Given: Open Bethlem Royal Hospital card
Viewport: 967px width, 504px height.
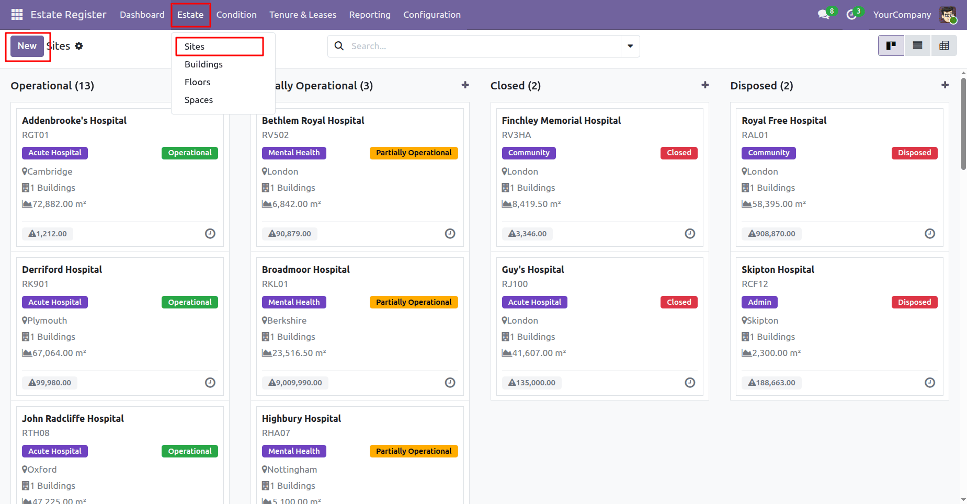Looking at the screenshot, I should [360, 177].
